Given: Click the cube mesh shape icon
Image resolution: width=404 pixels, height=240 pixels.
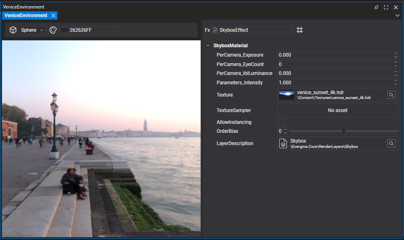Looking at the screenshot, I should point(13,30).
